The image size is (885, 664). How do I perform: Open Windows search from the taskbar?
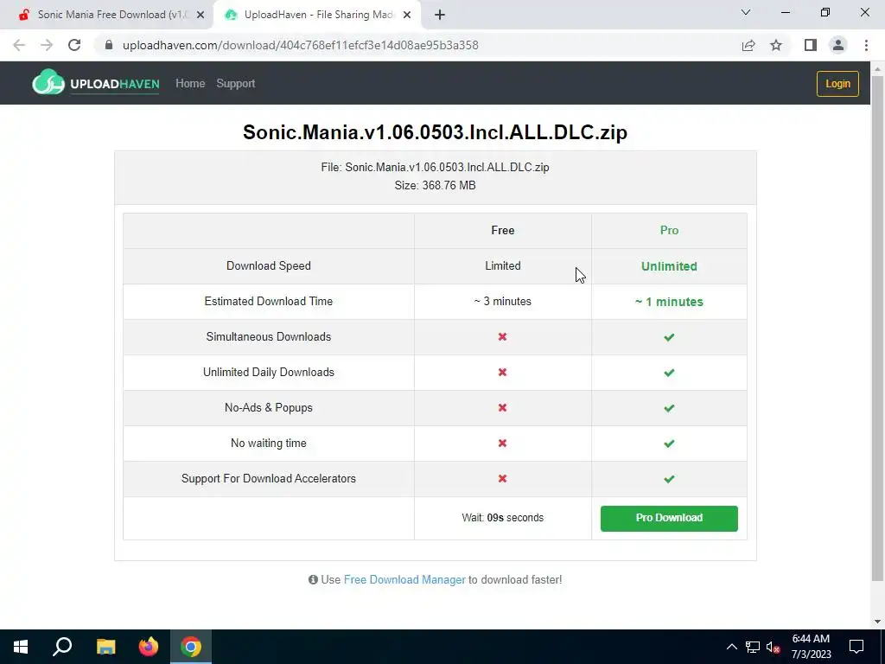point(62,647)
